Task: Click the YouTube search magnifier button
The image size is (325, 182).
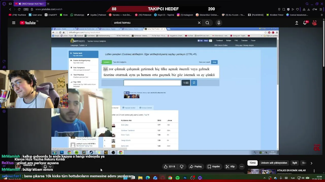Action: coord(207,23)
